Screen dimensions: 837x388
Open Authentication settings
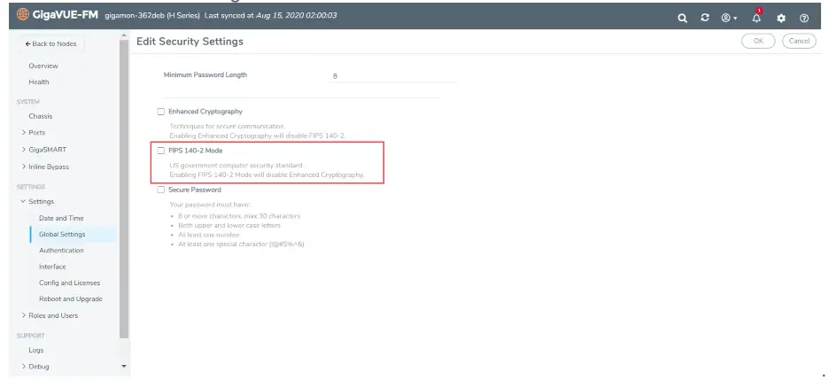click(61, 251)
